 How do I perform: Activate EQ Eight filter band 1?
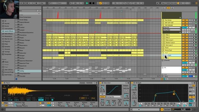[140, 106]
